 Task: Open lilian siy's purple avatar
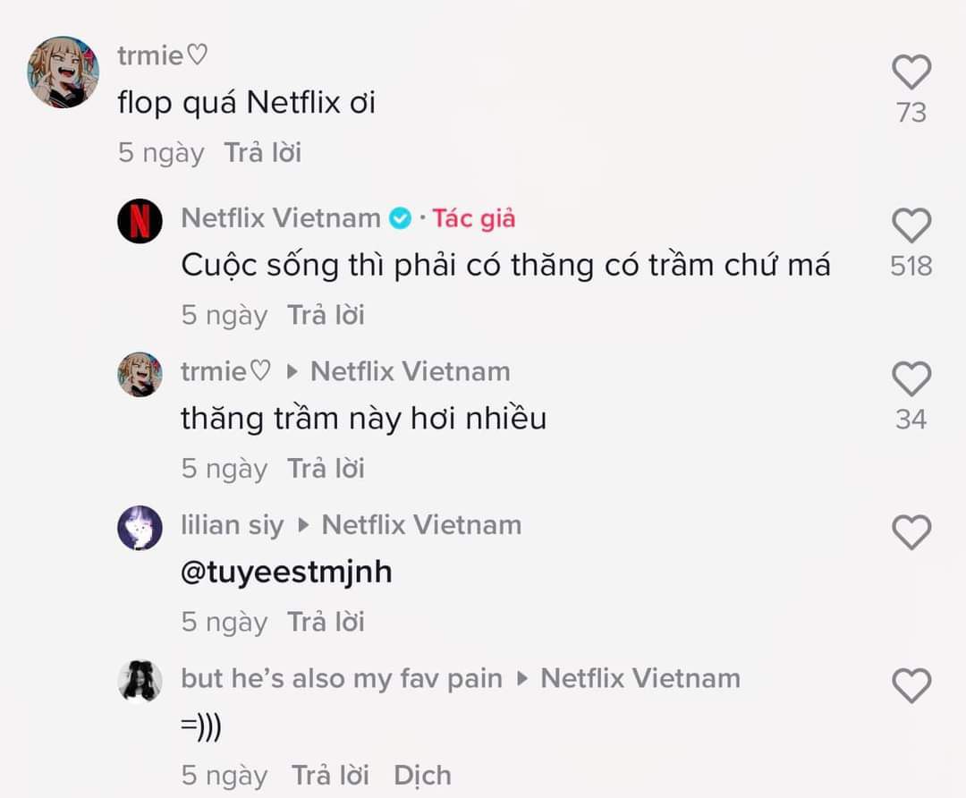[x=140, y=528]
